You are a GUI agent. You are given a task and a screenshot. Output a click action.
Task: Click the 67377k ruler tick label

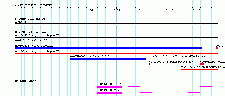click(x=89, y=10)
